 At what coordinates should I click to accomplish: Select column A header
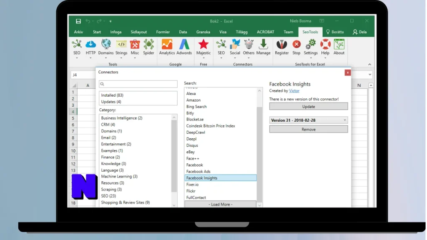click(88, 85)
